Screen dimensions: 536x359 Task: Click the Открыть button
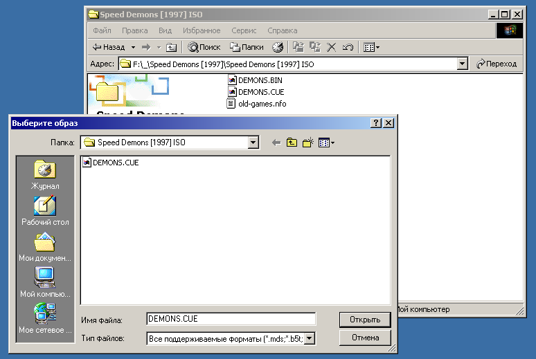click(x=365, y=320)
